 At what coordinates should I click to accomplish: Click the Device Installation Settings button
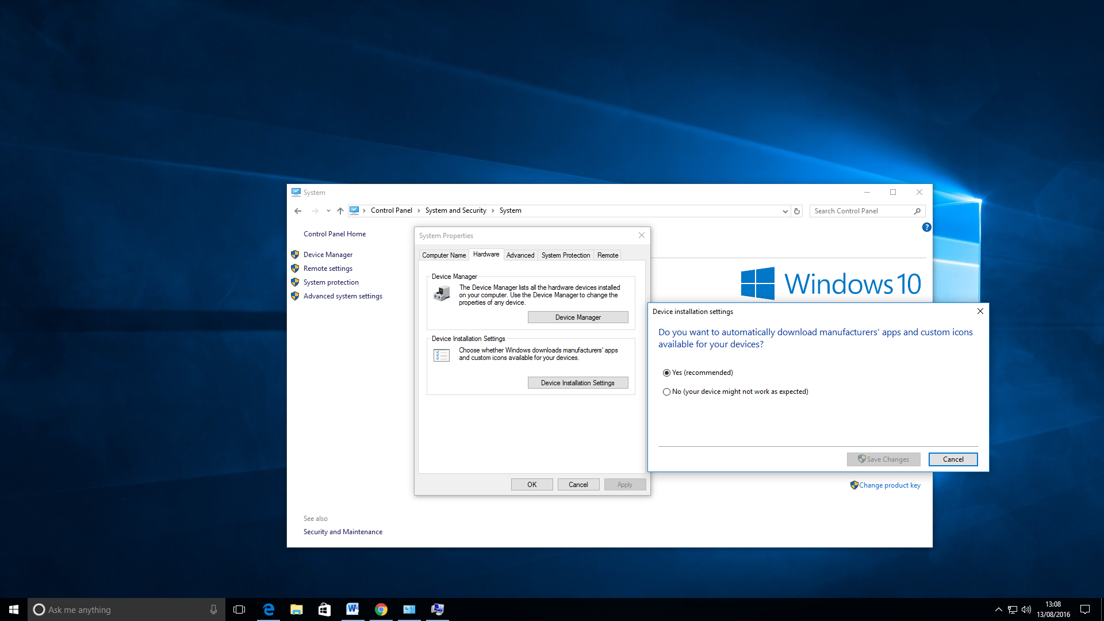(577, 383)
